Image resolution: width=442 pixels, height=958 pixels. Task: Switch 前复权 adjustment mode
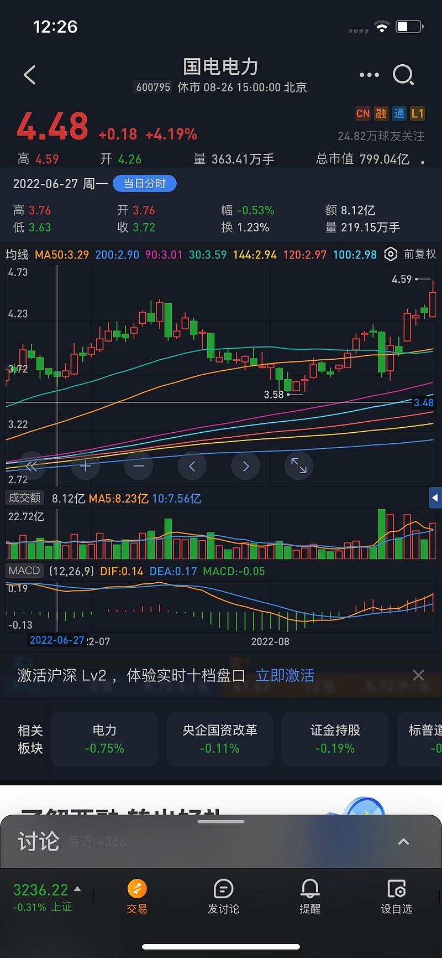(420, 254)
